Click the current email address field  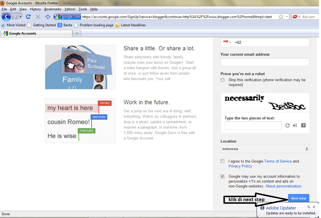(x=265, y=62)
